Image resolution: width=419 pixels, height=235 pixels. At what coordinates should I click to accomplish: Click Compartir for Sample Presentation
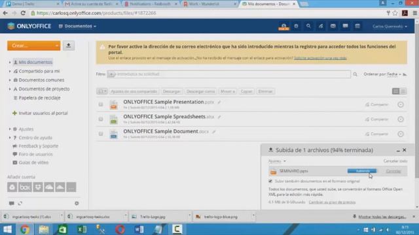[x=377, y=104]
